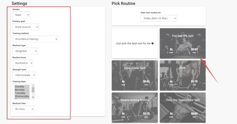
Task: Click Just pick the best one for me
Action: pyautogui.click(x=135, y=43)
